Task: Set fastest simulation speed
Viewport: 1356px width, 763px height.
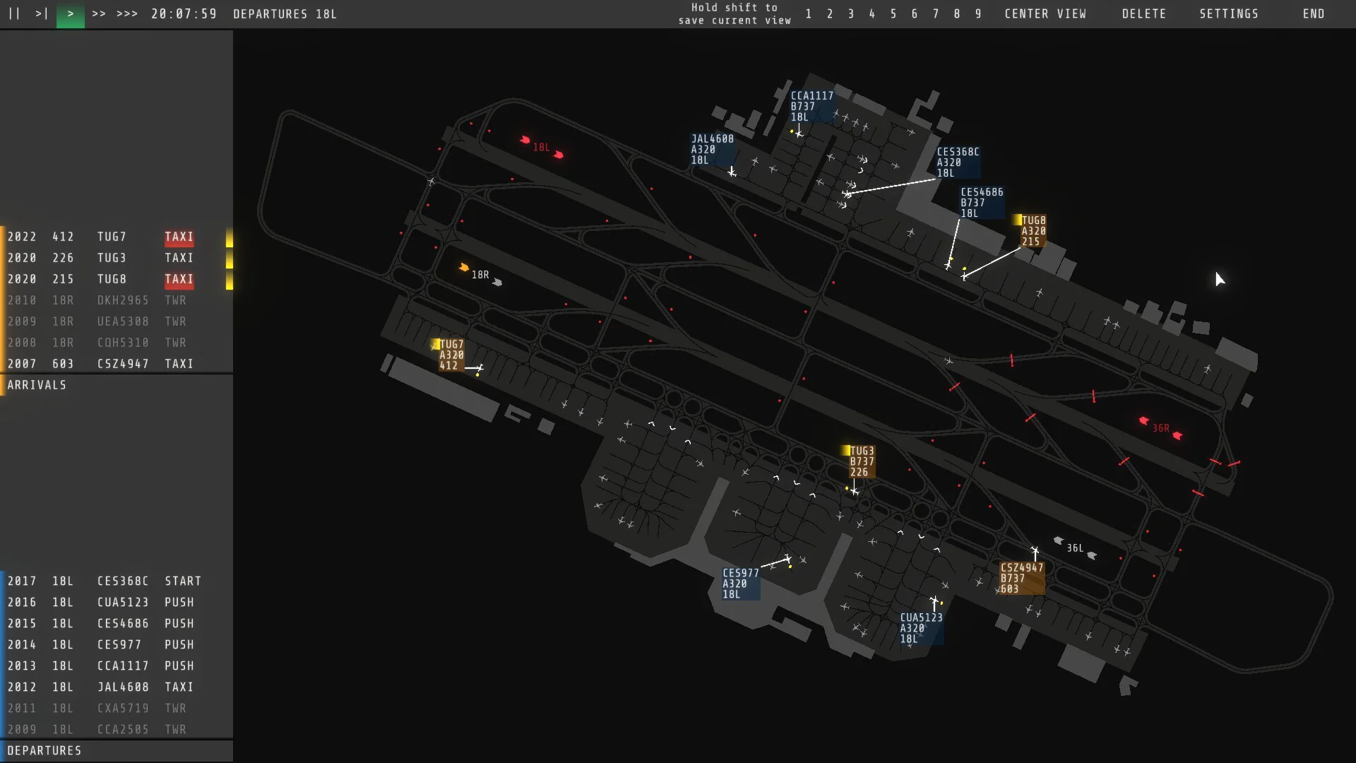Action: click(x=126, y=13)
